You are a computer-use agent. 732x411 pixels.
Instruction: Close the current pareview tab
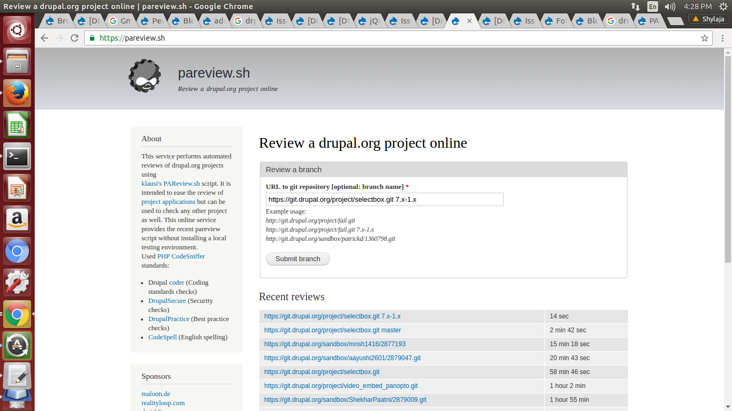pyautogui.click(x=469, y=21)
